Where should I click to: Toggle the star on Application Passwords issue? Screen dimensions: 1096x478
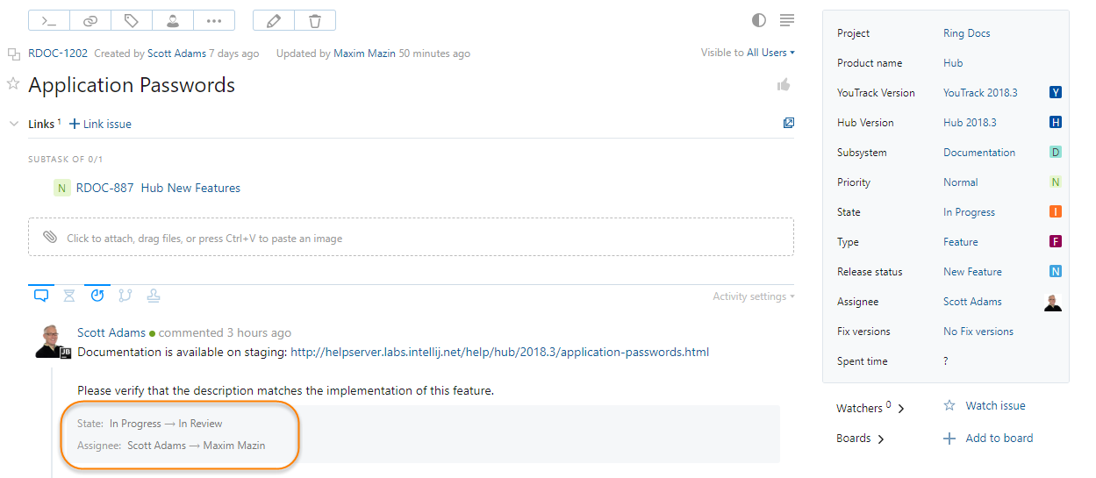tap(13, 84)
